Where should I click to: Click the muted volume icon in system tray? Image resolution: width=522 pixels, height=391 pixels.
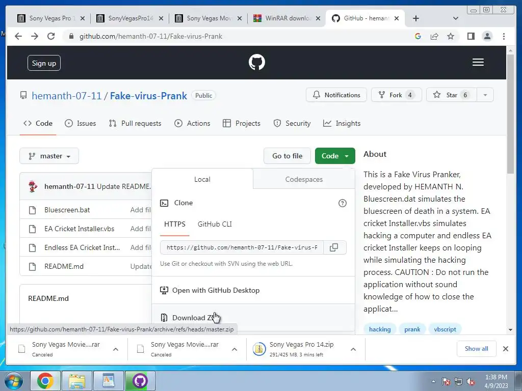click(x=471, y=382)
